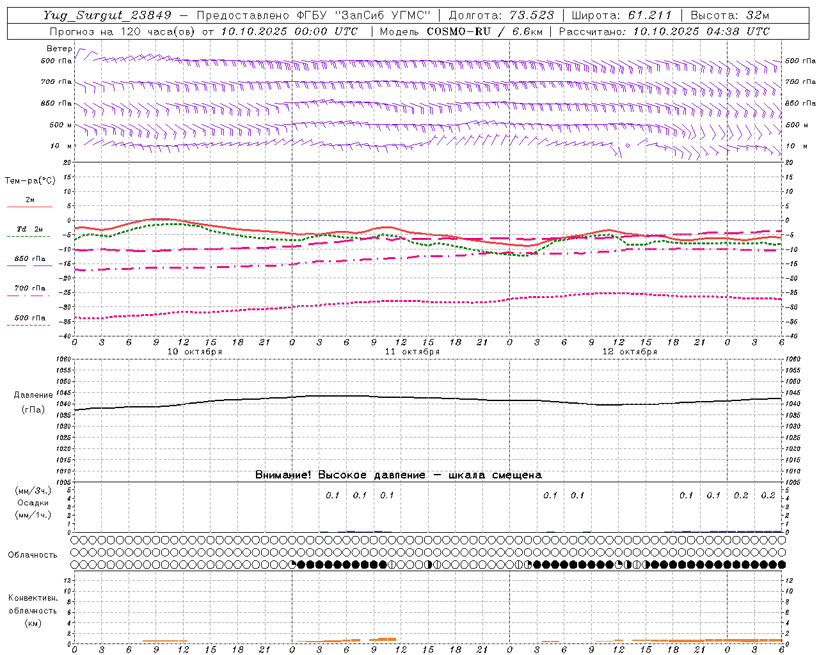The height and width of the screenshot is (655, 819).
Task: Select the text Предоставлено ФГБУ "ЗапСиб УГМС"
Action: pyautogui.click(x=314, y=15)
